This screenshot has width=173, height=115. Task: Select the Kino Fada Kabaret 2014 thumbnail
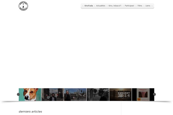120,95
